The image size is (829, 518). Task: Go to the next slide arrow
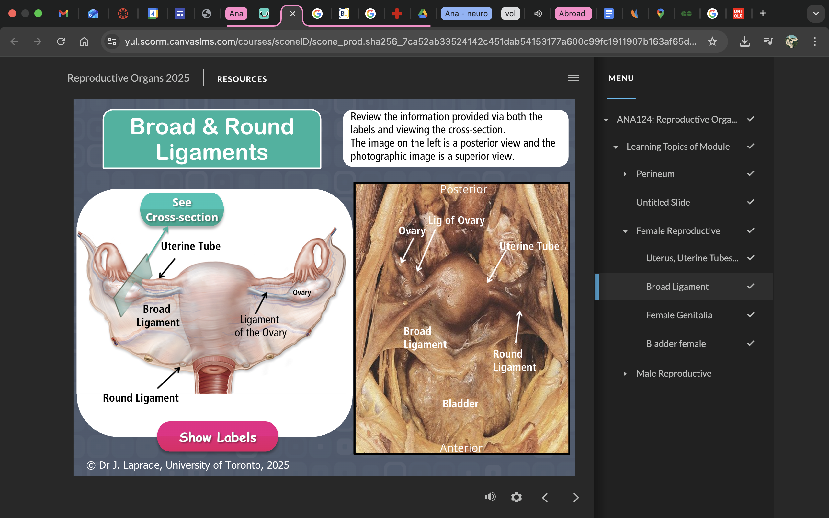pos(576,497)
